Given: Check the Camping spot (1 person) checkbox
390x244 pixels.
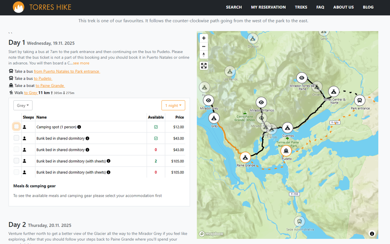Looking at the screenshot, I should coord(16,127).
